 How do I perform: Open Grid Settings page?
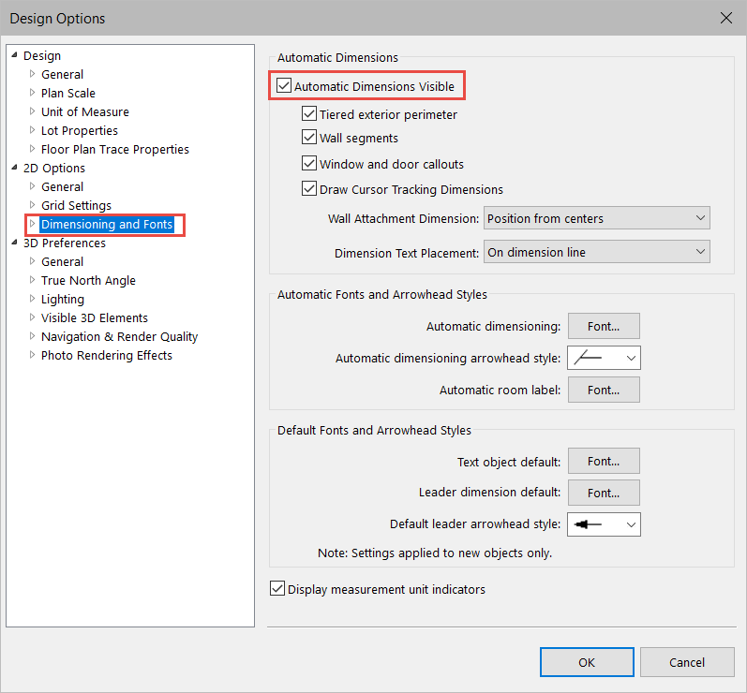(76, 205)
